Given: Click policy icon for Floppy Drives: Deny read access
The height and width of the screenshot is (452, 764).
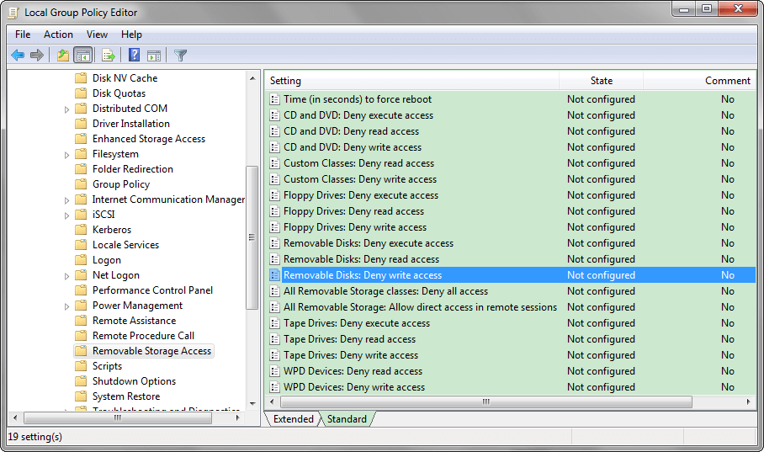Looking at the screenshot, I should [275, 211].
